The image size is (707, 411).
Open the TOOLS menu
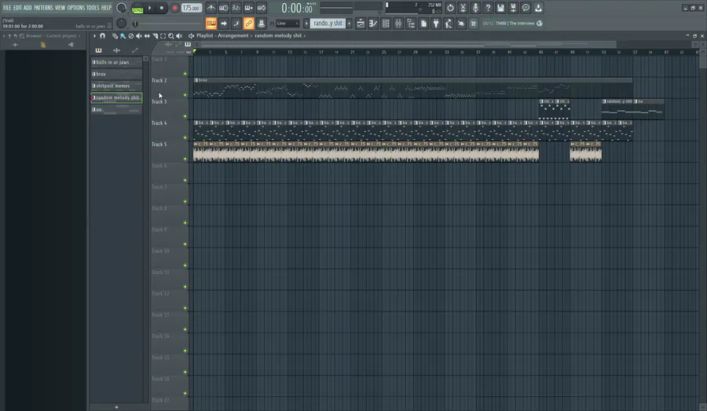pyautogui.click(x=93, y=8)
